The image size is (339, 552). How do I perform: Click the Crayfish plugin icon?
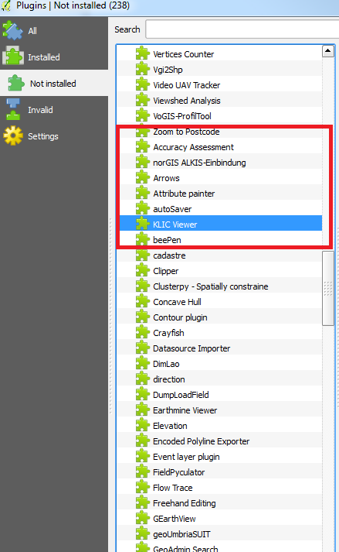pyautogui.click(x=143, y=333)
